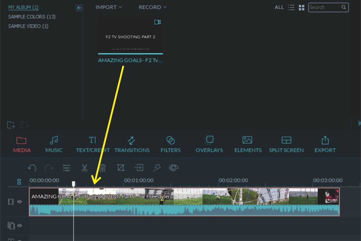Click the Undo arrow icon
The image size is (361, 241).
pos(32,168)
